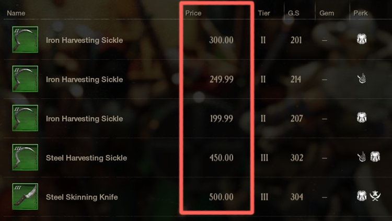Click the 450.00 price value

point(221,158)
